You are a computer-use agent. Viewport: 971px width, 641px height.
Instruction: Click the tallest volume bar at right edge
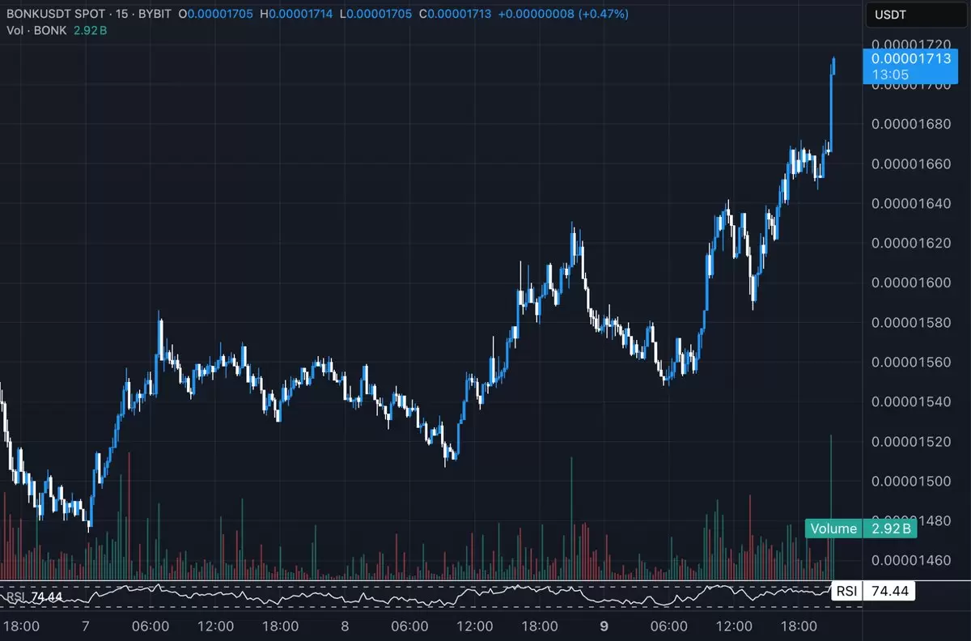tap(831, 507)
